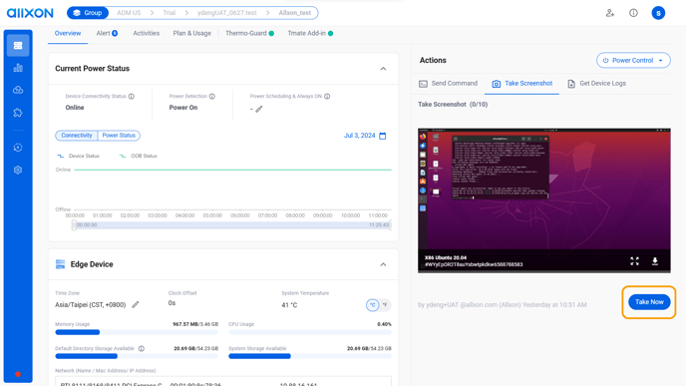Open the Thermo-Guard tab
Image resolution: width=686 pixels, height=386 pixels.
coord(249,33)
